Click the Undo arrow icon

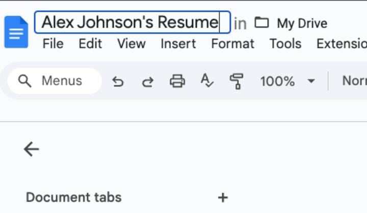click(118, 81)
